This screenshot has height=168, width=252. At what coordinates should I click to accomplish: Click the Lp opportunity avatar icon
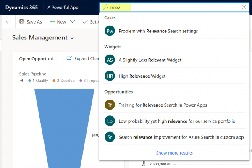point(110,121)
